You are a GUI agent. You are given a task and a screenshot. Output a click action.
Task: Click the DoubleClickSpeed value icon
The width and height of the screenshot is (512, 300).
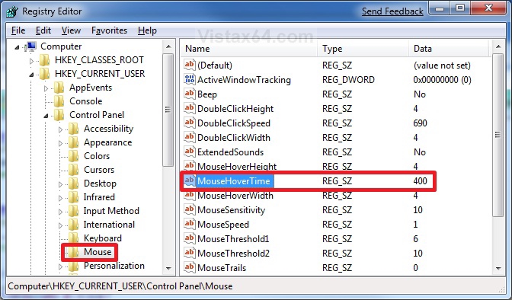tap(190, 123)
